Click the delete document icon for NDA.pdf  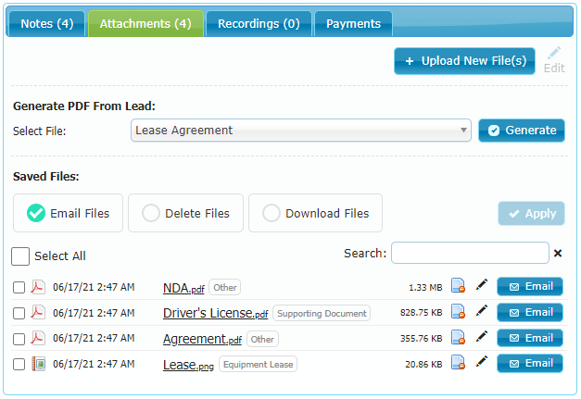459,286
